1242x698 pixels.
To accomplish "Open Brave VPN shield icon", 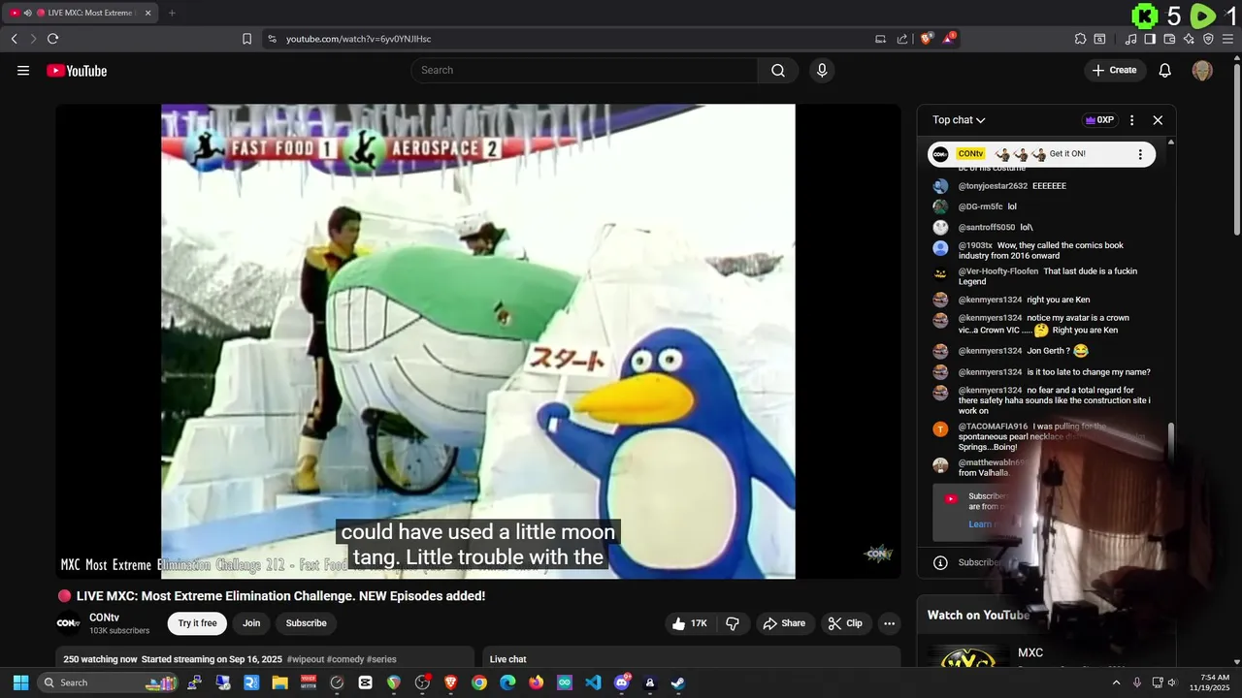I will pos(1208,39).
